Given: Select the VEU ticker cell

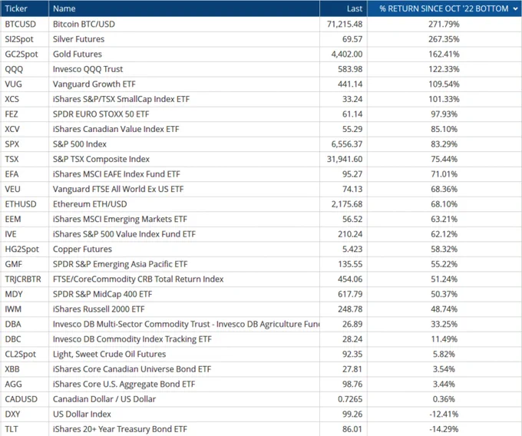Looking at the screenshot, I should pyautogui.click(x=25, y=189).
